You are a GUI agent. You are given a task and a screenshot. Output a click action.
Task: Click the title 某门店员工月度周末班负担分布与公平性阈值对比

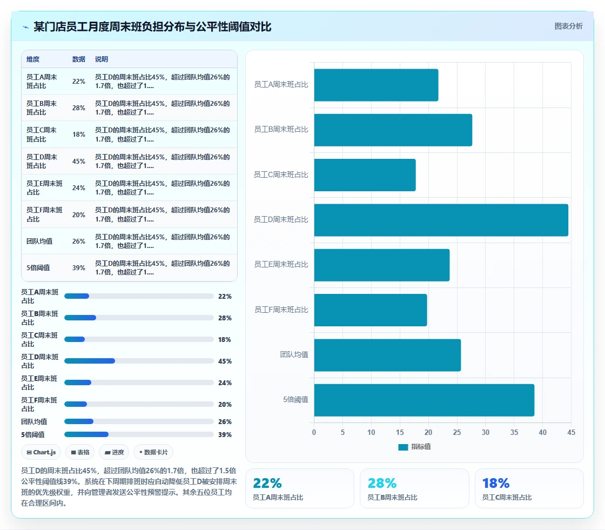[152, 26]
